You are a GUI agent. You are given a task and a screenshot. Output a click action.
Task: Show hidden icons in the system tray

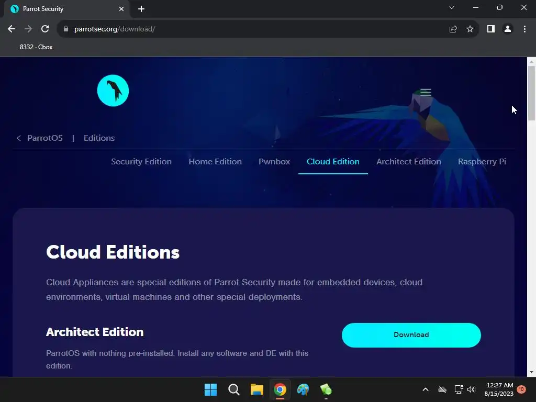426,389
